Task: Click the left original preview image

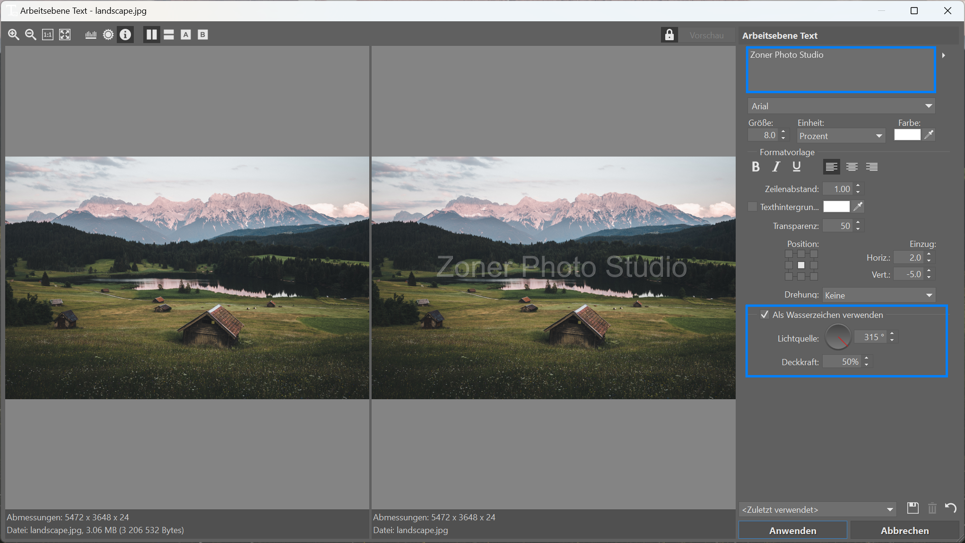Action: pos(187,278)
